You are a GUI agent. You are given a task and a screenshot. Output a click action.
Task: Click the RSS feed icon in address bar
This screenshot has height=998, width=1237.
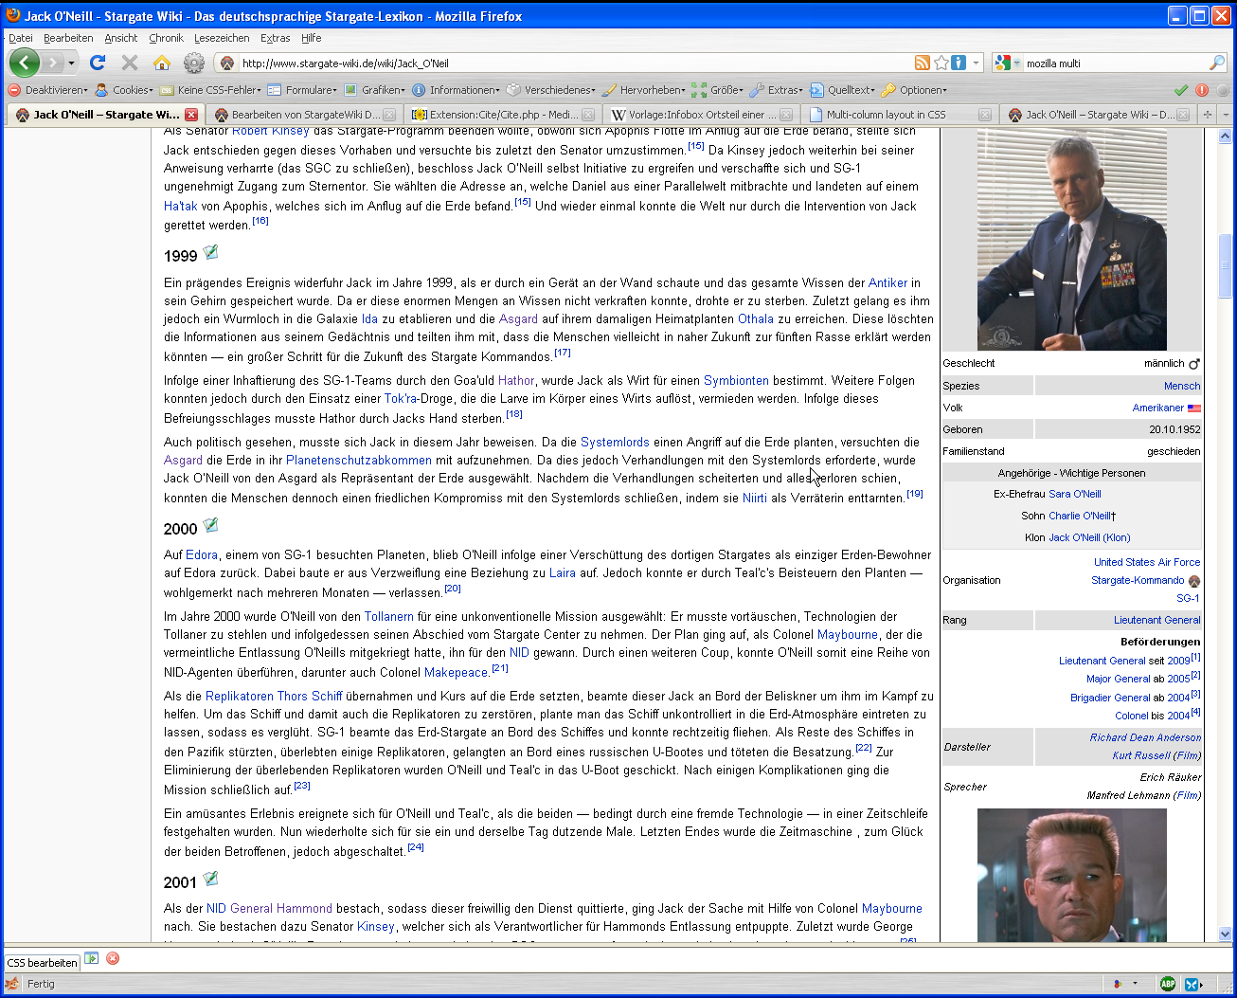click(922, 63)
